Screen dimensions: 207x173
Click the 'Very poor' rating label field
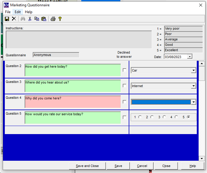tap(184, 29)
